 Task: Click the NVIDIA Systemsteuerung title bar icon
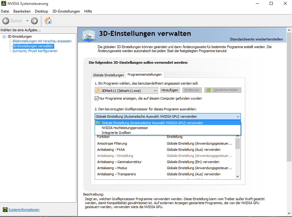tap(4, 3)
